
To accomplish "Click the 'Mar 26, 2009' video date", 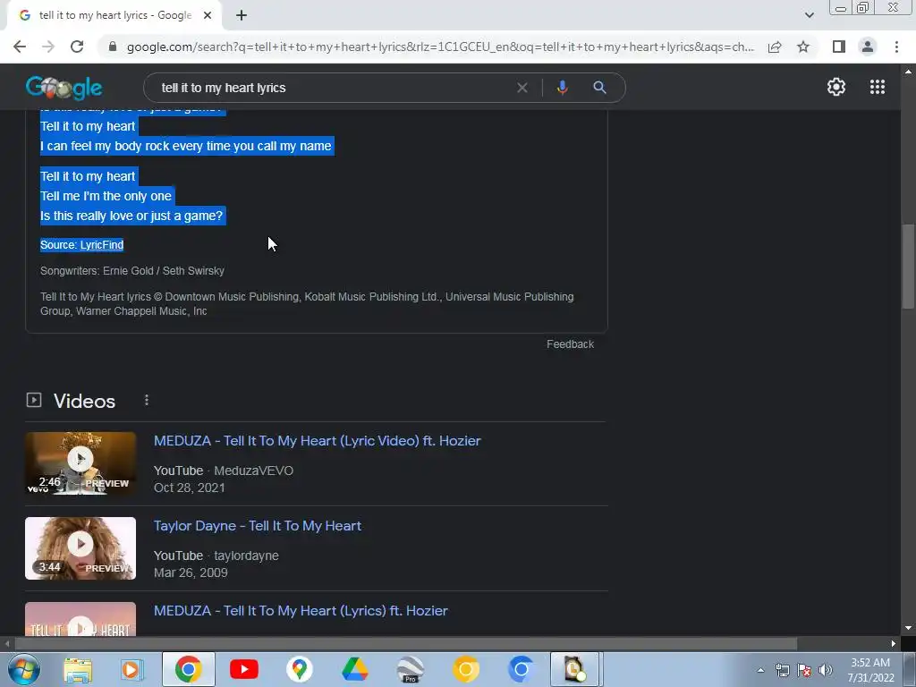I will [191, 572].
